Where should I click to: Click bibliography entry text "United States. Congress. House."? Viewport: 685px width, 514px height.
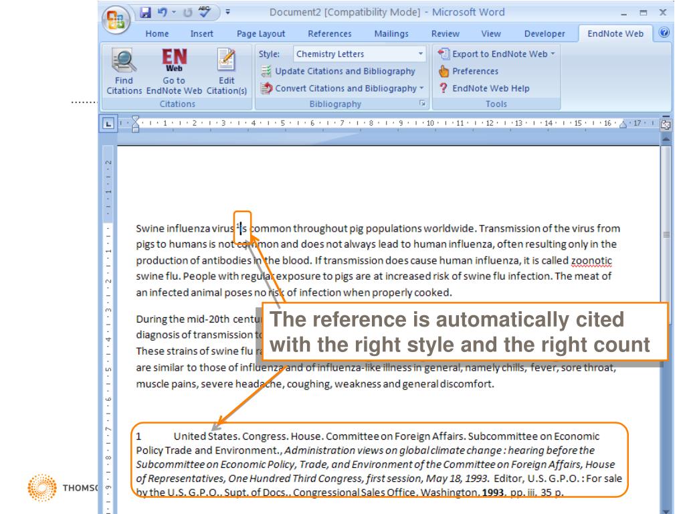click(x=248, y=436)
